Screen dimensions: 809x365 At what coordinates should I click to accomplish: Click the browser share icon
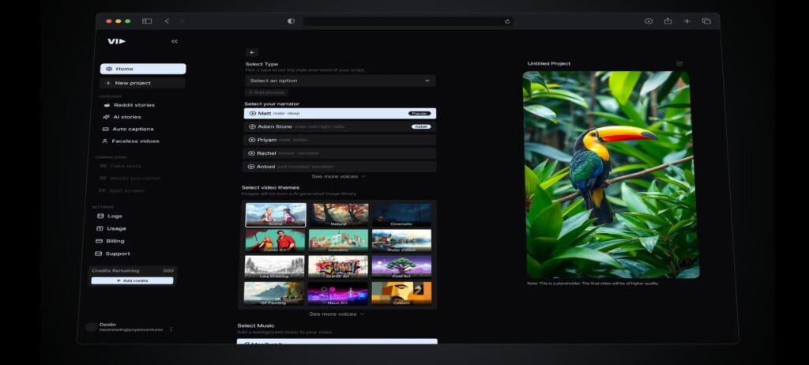pyautogui.click(x=668, y=21)
